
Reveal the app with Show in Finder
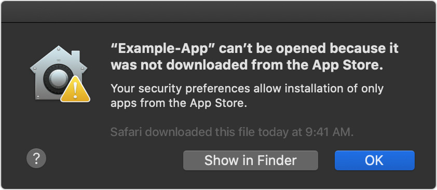251,160
